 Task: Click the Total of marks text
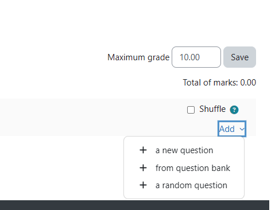(x=219, y=83)
